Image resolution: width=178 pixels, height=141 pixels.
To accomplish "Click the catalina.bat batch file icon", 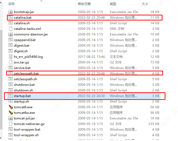I will pos(11,17).
